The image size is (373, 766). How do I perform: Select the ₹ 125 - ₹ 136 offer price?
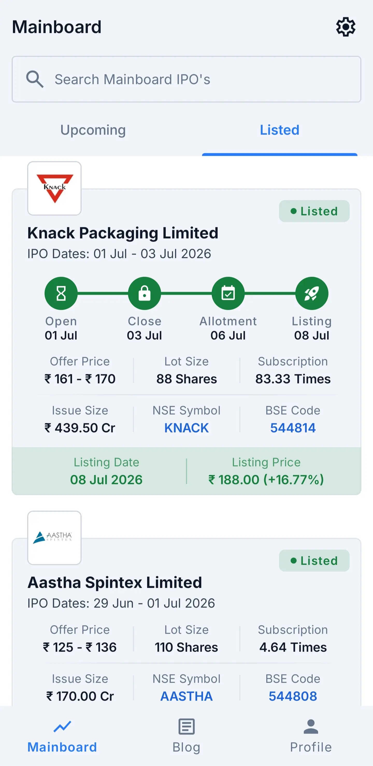80,647
